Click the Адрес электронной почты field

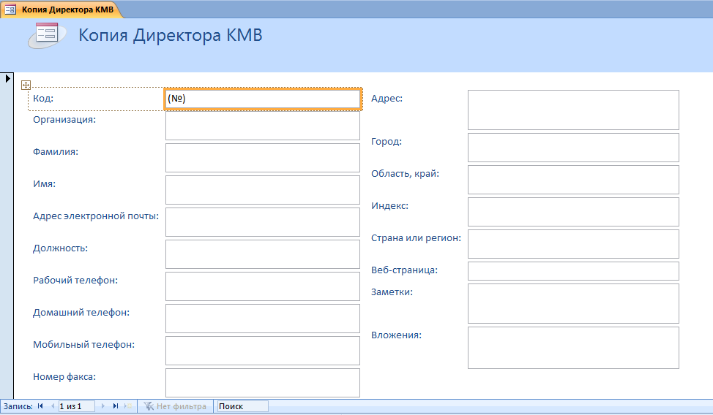pos(263,222)
